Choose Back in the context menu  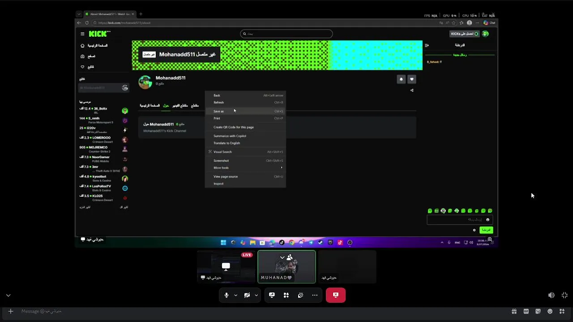(245, 95)
